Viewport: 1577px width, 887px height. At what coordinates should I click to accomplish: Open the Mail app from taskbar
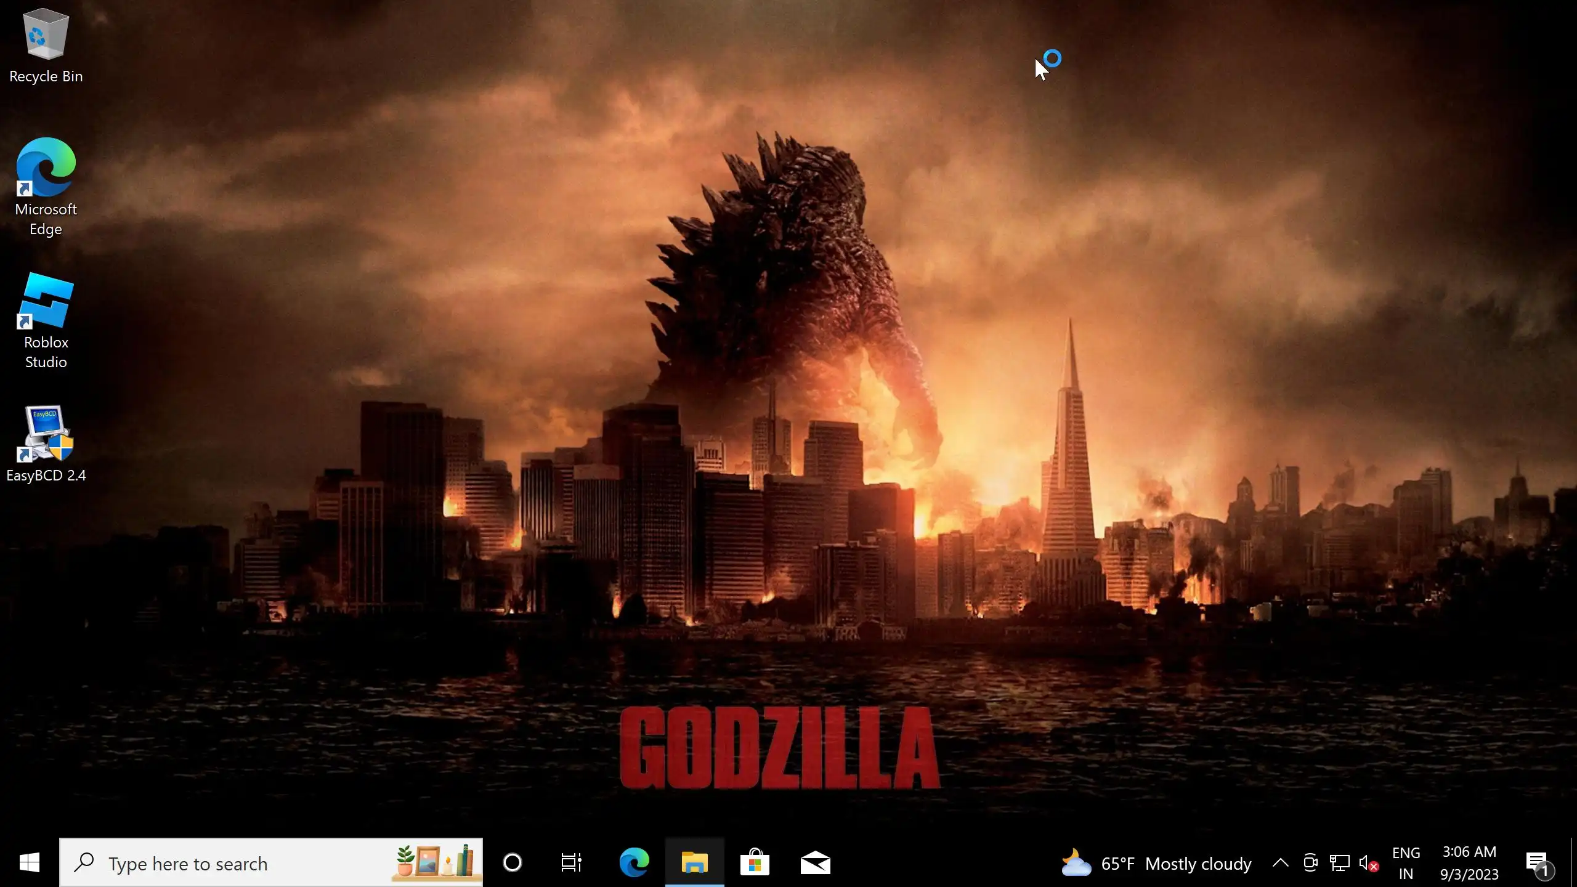pos(815,863)
